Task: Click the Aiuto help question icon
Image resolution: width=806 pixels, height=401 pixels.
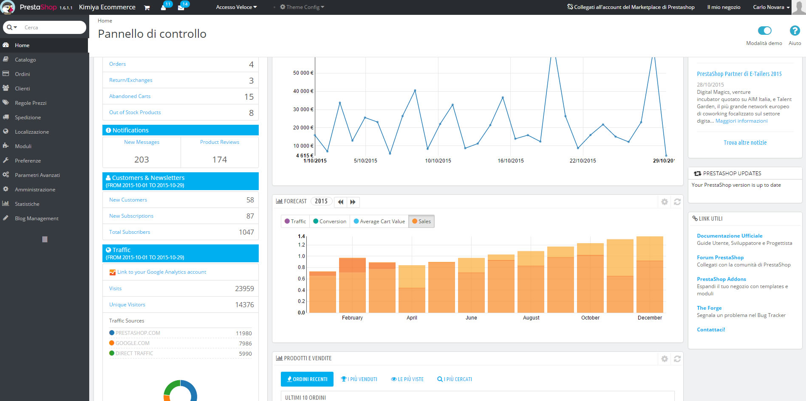Action: tap(795, 31)
